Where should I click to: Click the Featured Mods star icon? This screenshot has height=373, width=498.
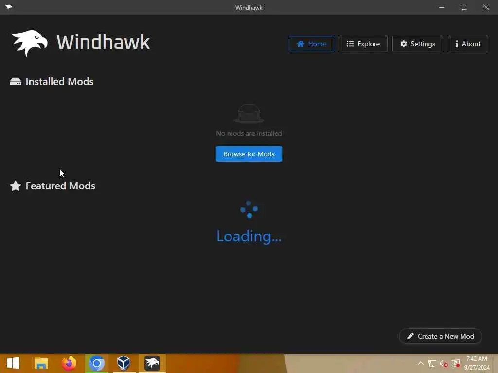pyautogui.click(x=16, y=186)
